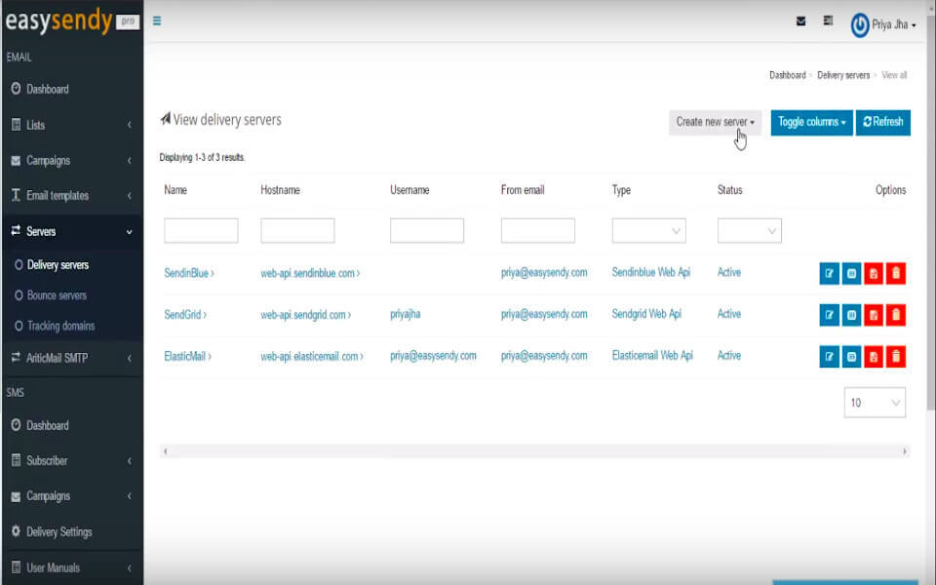Edit the ElasticMail server pencil icon
Image resolution: width=936 pixels, height=585 pixels.
[x=829, y=357]
